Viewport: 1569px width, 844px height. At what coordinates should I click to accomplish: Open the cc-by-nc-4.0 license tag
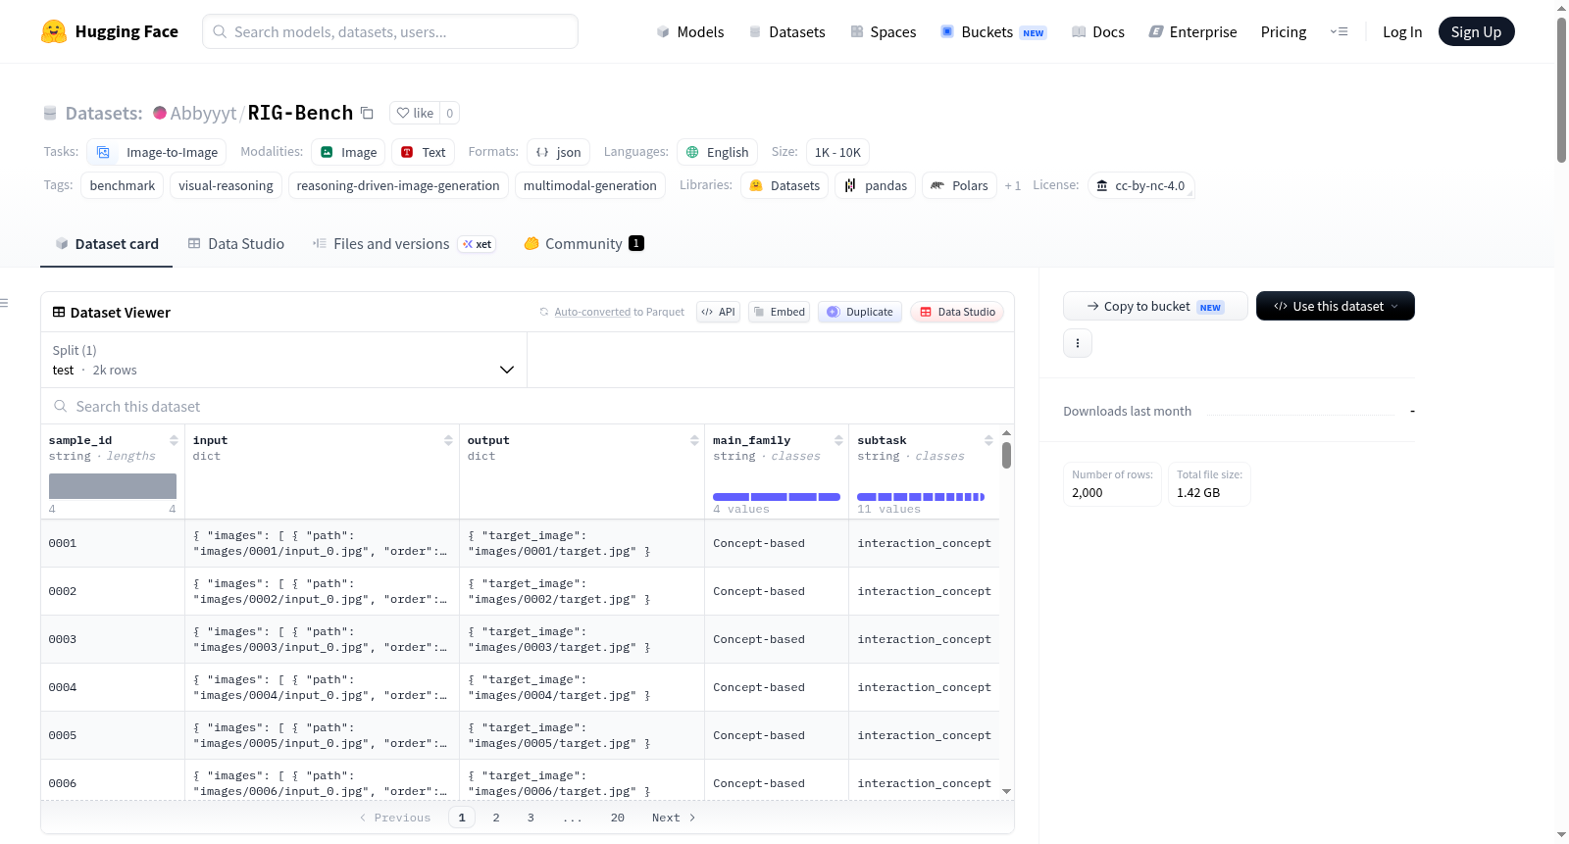tap(1140, 185)
